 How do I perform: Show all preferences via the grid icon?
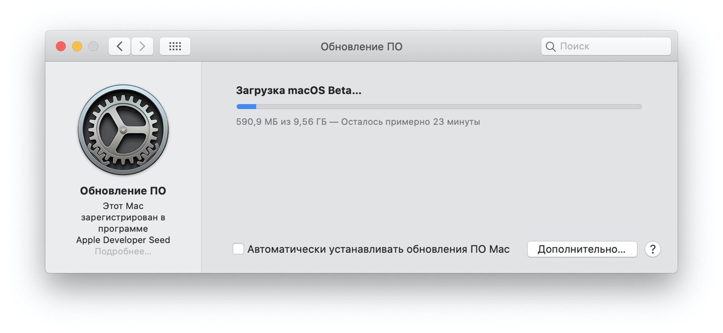point(175,46)
